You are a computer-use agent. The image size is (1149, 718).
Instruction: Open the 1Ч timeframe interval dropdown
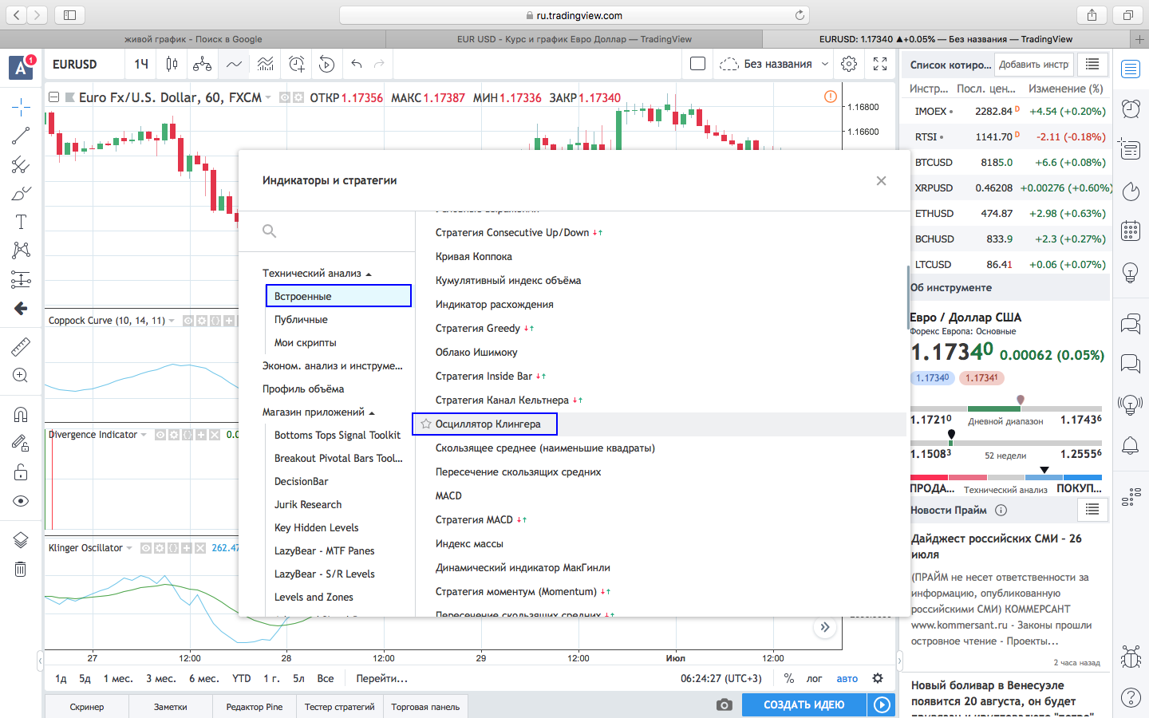141,64
